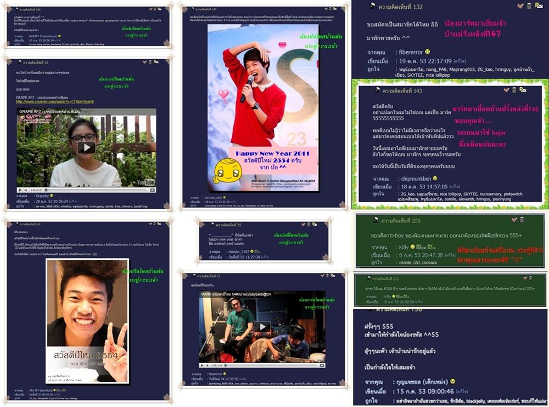The width and height of the screenshot is (549, 407).
Task: Click the edit link after 18 ต.ค. 53 14:57:05
Action: 455,187
